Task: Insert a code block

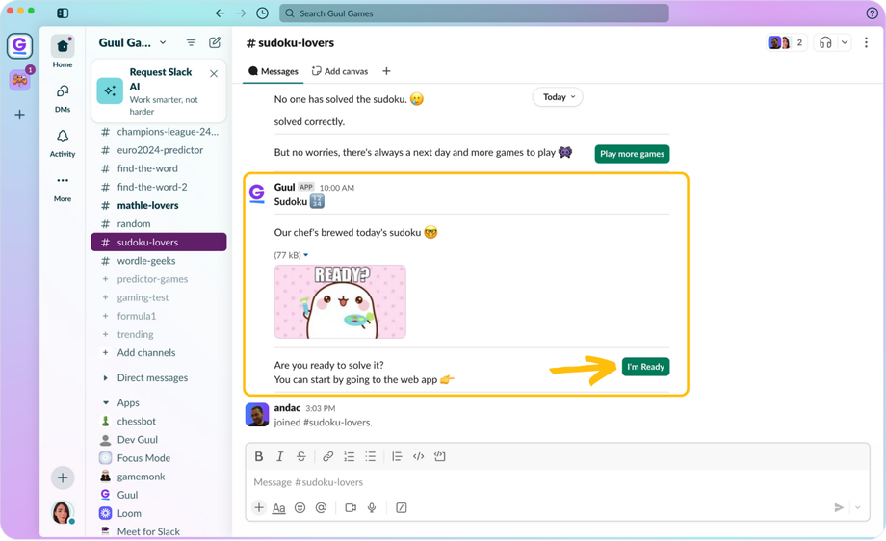Action: coord(439,457)
